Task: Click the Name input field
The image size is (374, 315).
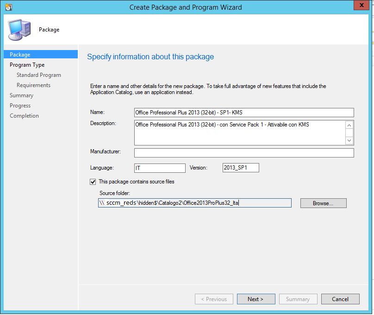Action: (x=244, y=113)
